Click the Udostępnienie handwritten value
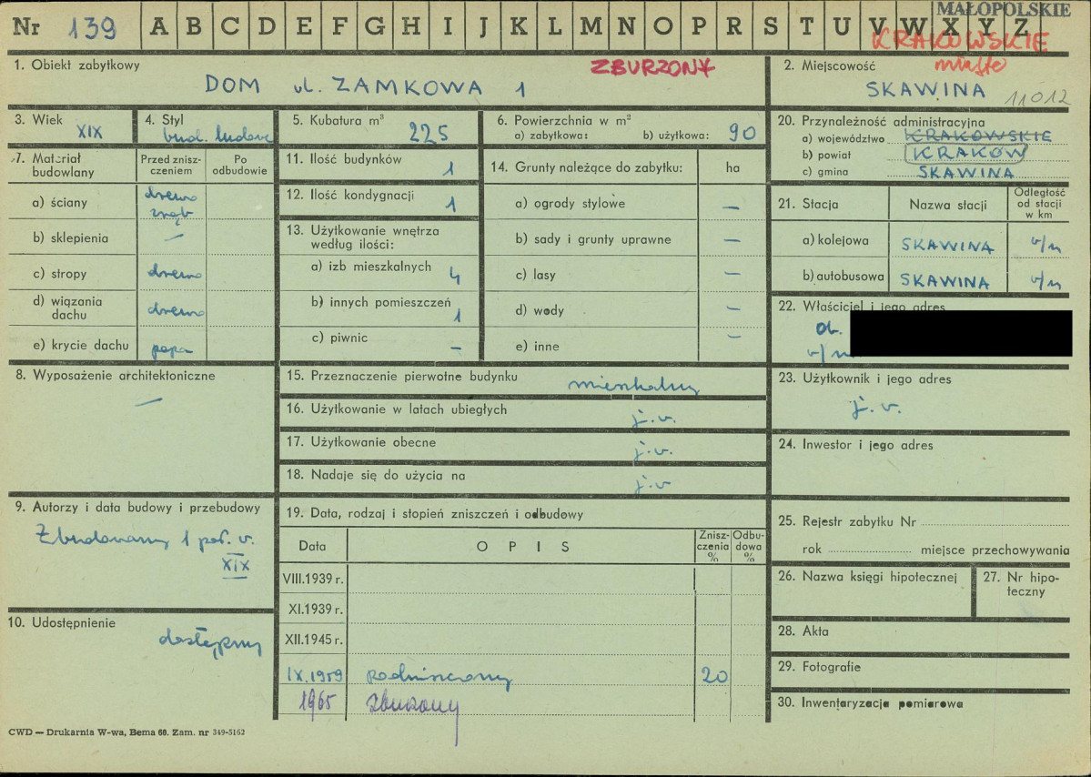1091x777 pixels. [x=209, y=642]
